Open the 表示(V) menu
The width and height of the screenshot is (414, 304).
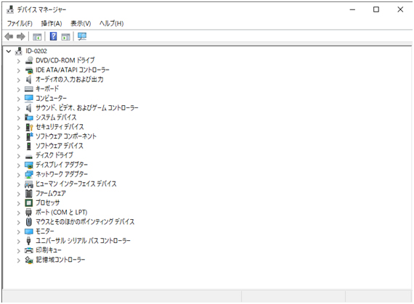81,23
